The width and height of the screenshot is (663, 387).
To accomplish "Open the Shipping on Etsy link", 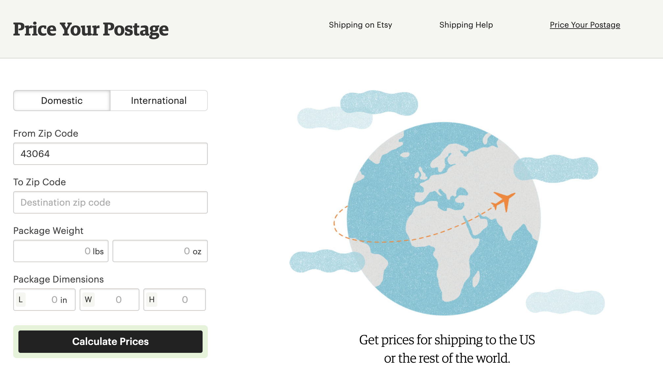I will pos(360,25).
